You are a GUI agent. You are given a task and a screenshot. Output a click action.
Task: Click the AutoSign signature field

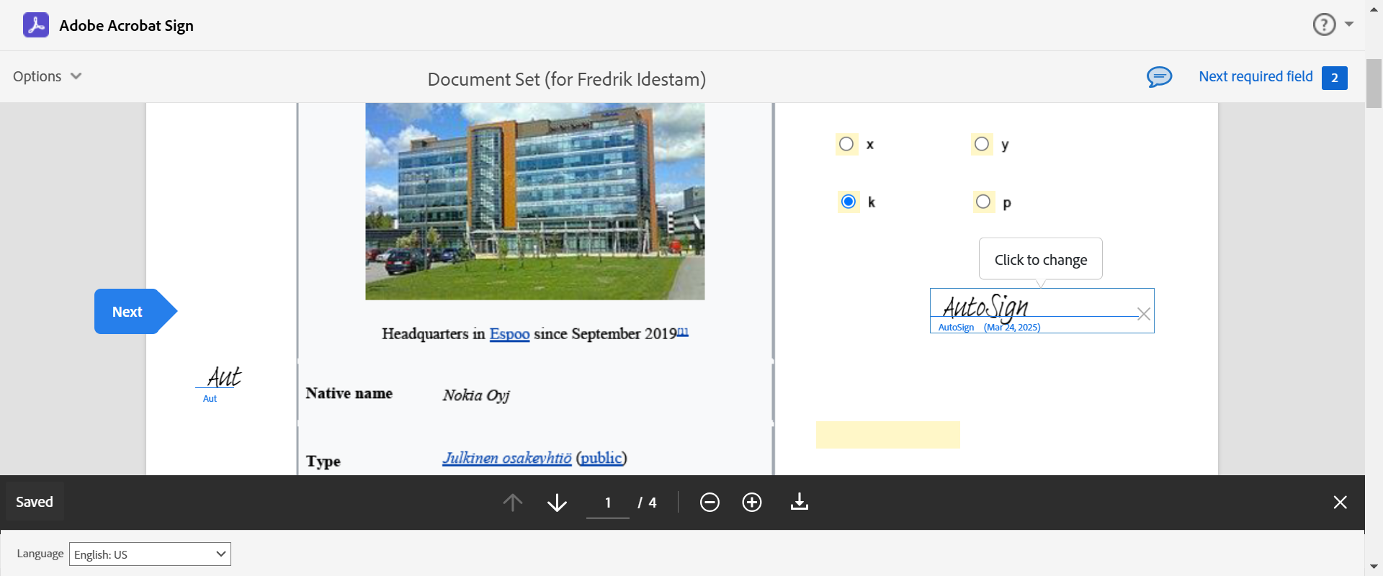click(1042, 311)
